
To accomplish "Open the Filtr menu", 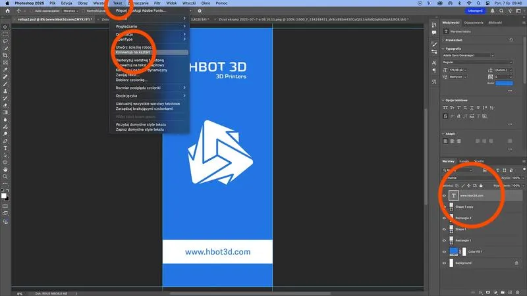I will (x=157, y=3).
